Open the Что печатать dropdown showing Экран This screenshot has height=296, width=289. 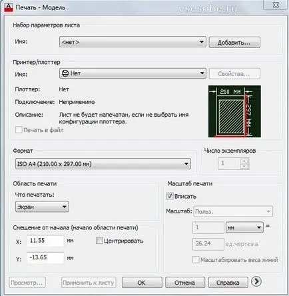42,207
